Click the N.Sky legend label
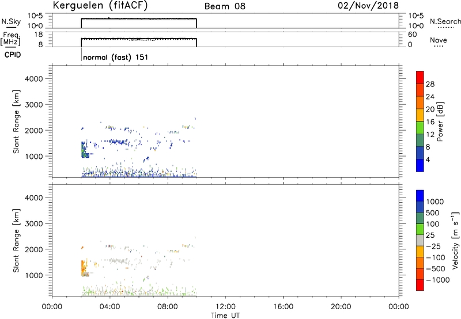 [x=11, y=21]
